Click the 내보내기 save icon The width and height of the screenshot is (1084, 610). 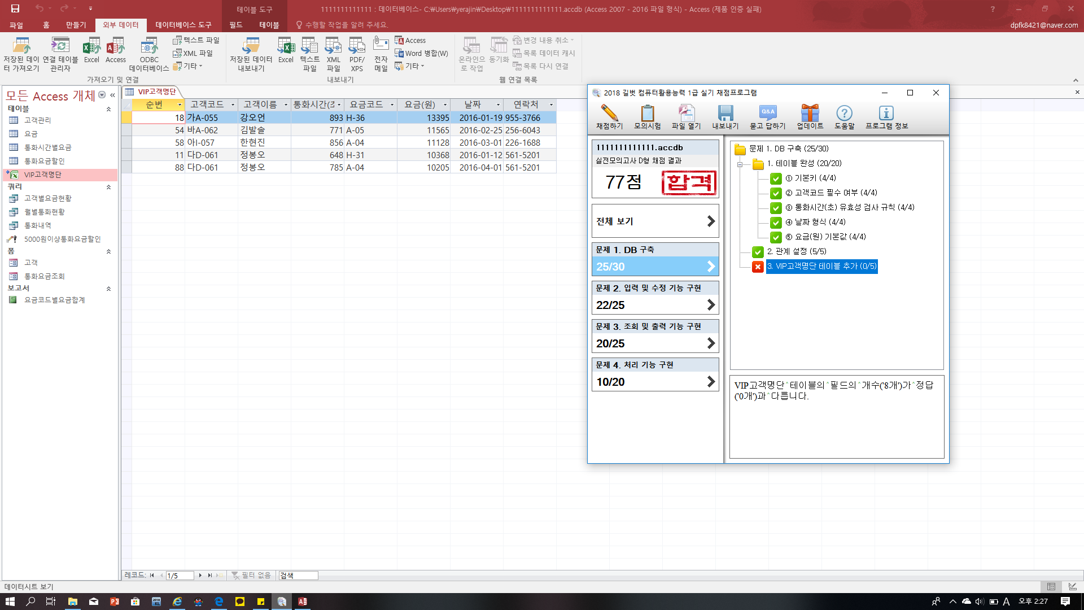725,114
